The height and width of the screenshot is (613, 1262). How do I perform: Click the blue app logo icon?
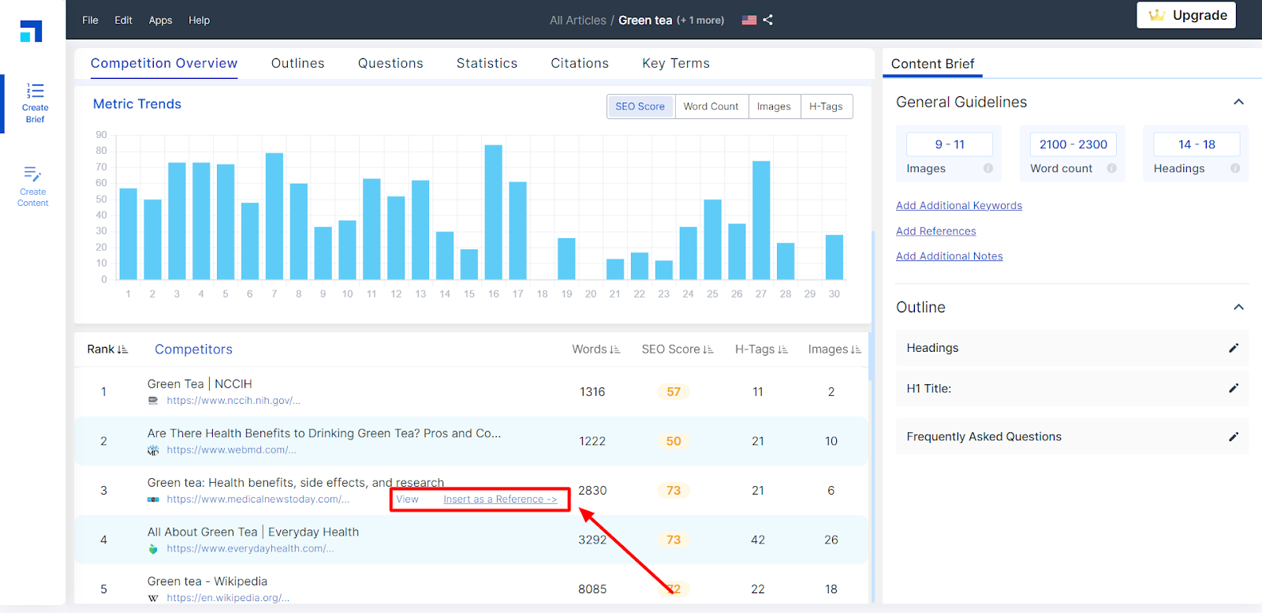[31, 31]
